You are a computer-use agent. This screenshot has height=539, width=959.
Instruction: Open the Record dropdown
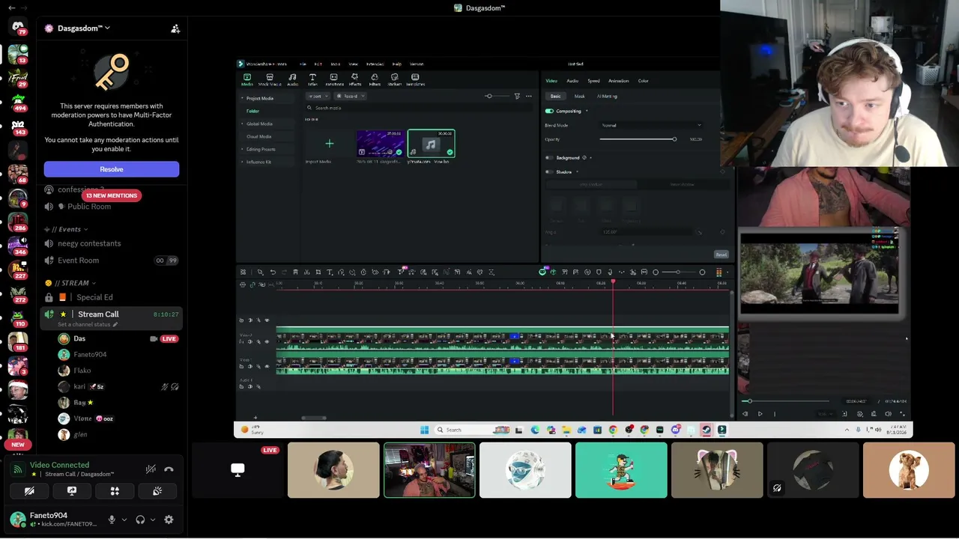(x=350, y=96)
